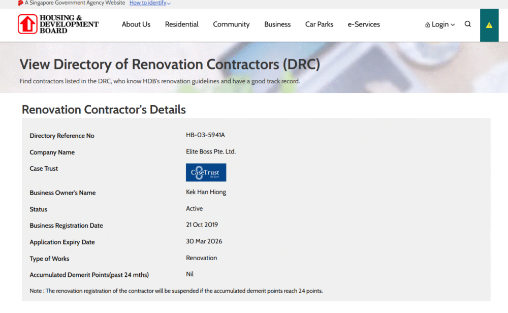Screen dimensions: 508x313
Task: Click the Singapore lion head crest icon
Action: tap(20, 3)
